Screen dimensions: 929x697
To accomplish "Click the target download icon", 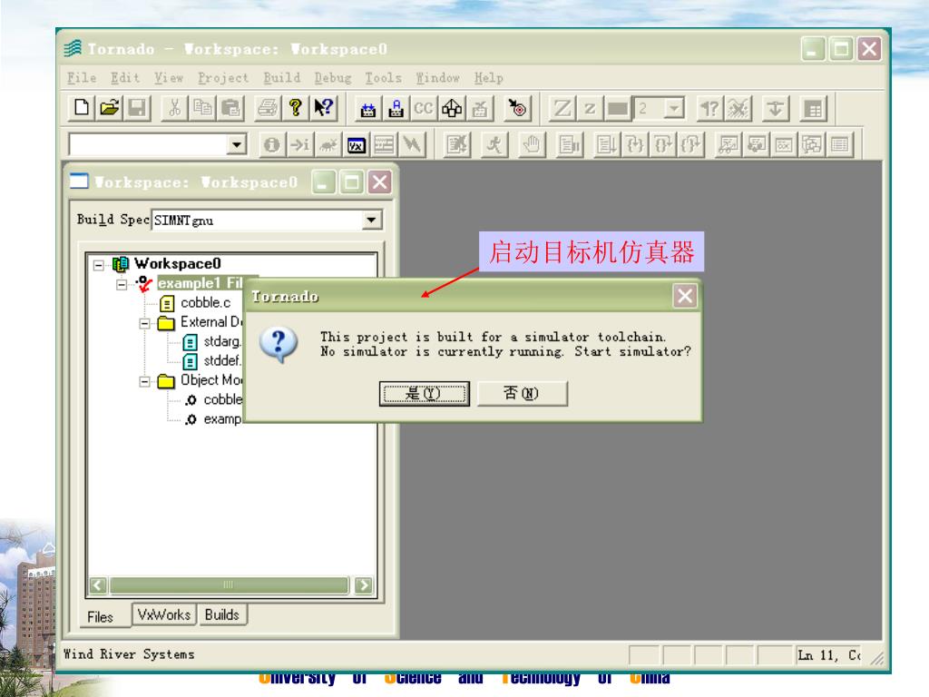I will (x=518, y=109).
